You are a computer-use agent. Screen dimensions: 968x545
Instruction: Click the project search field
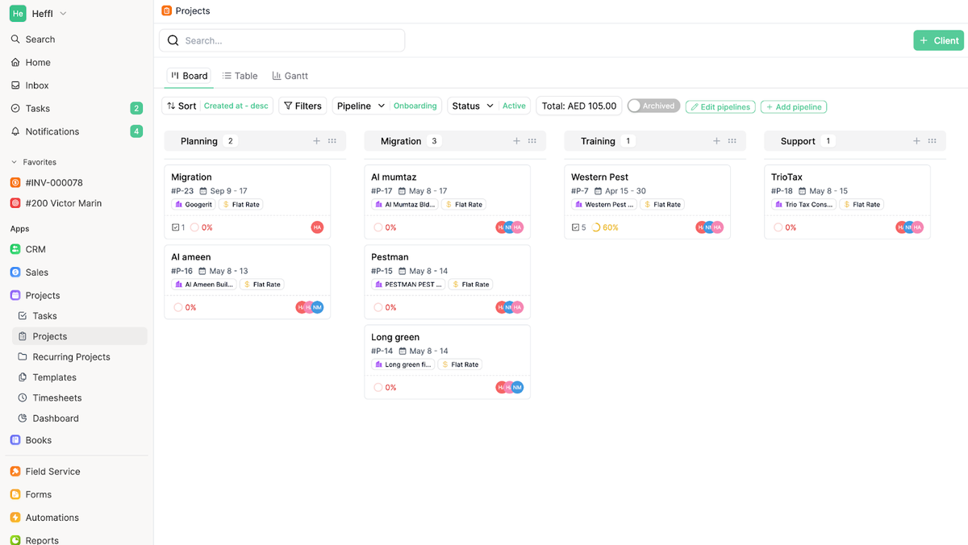coord(282,40)
